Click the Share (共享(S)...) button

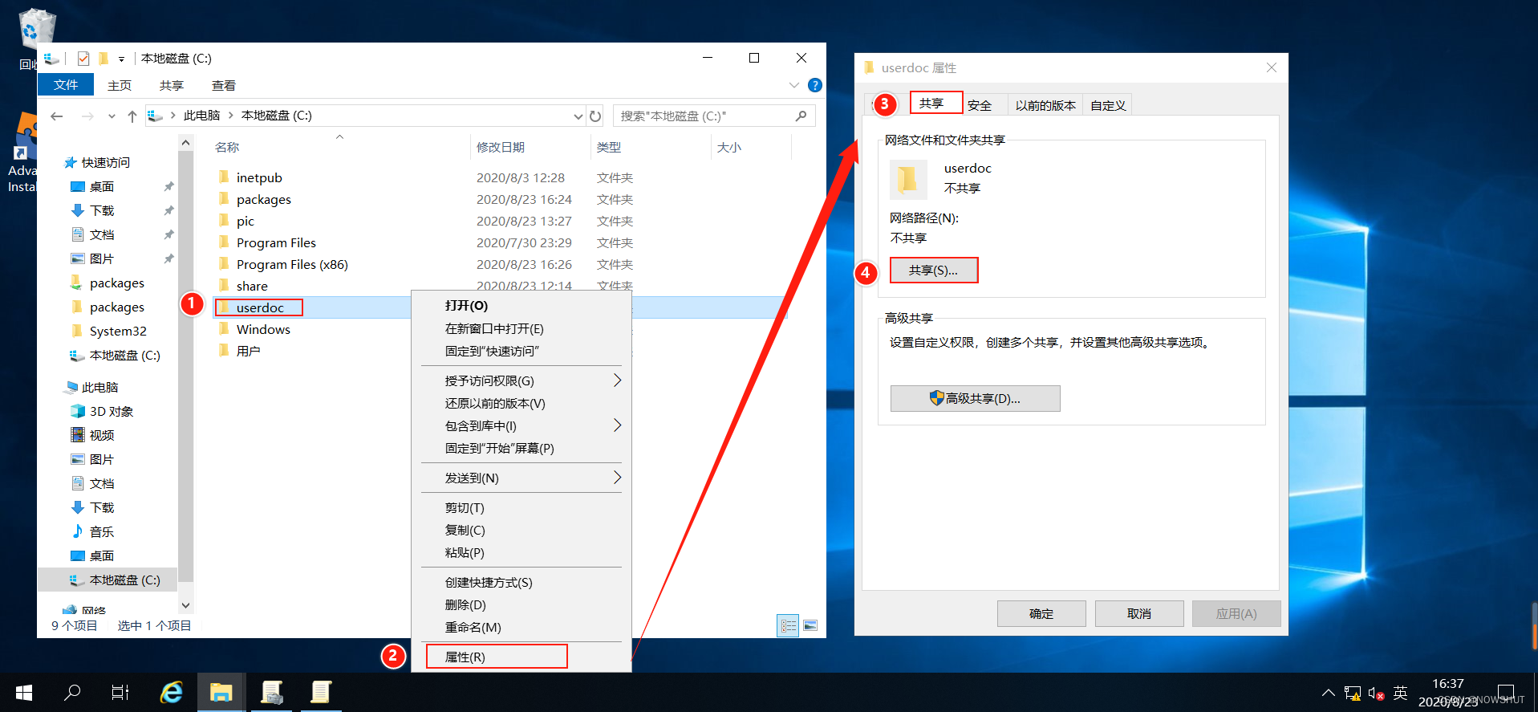pos(934,271)
